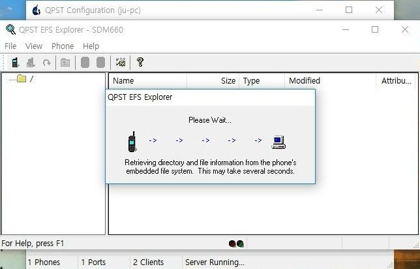Open the Help menu
420x269 pixels.
(x=91, y=46)
